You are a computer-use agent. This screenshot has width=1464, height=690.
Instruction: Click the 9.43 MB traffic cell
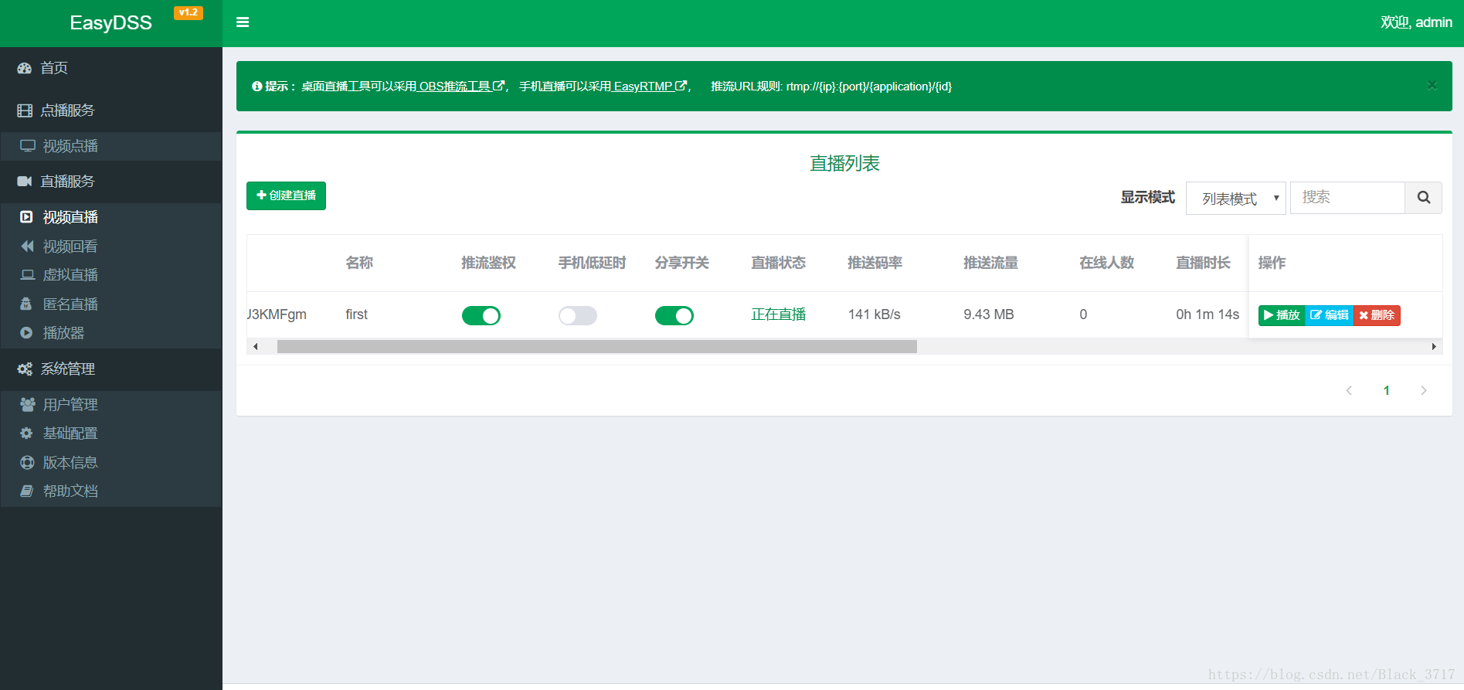[x=988, y=314]
